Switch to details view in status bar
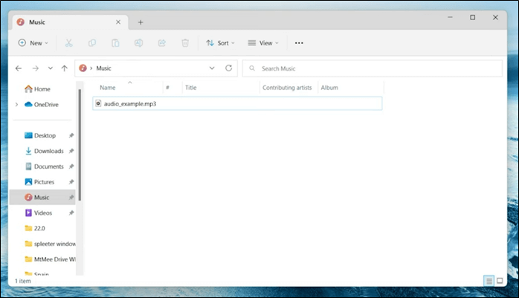The width and height of the screenshot is (519, 298). 489,280
